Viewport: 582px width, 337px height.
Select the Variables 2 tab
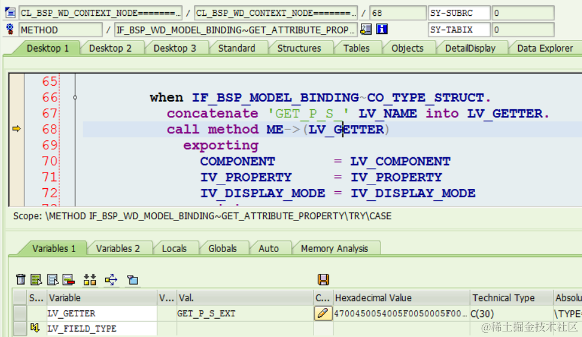(x=118, y=249)
